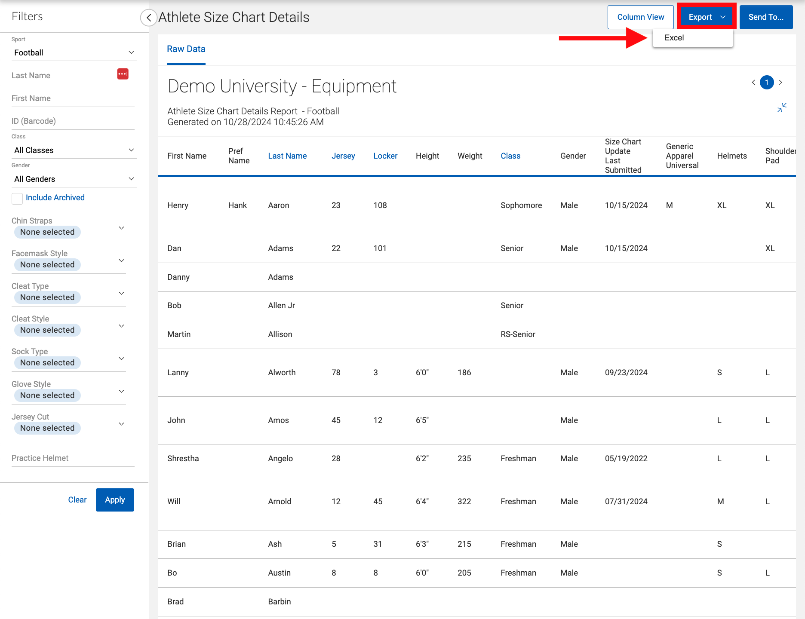The width and height of the screenshot is (805, 619).
Task: Click the Pref Name column header
Action: 239,156
